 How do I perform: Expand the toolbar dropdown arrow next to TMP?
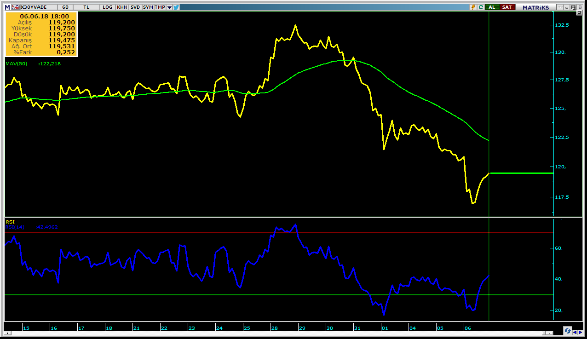(x=169, y=7)
